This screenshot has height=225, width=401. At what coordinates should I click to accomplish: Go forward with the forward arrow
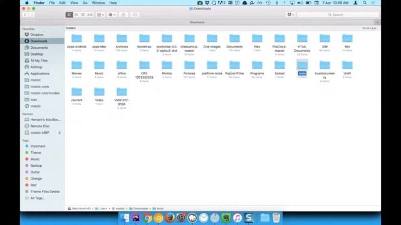[31, 15]
